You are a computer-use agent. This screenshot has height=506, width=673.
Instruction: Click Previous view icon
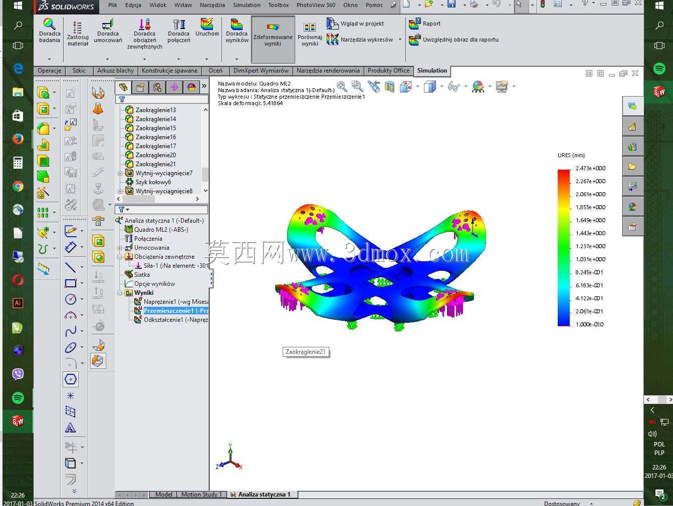[x=374, y=87]
